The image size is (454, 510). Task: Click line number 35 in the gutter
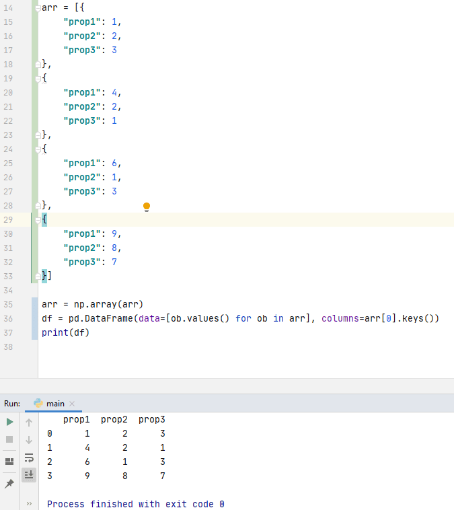8,304
